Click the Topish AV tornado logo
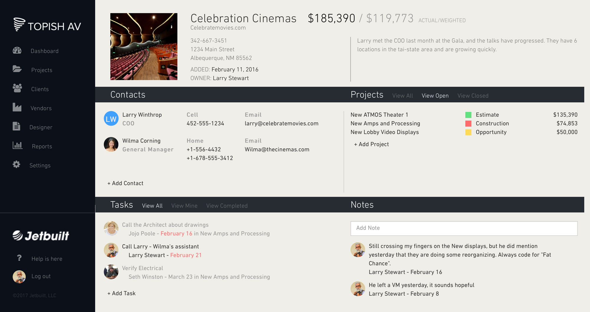Image resolution: width=590 pixels, height=312 pixels. [19, 24]
